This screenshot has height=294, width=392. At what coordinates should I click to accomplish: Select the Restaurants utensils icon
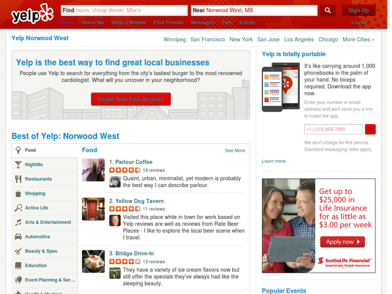(18, 179)
